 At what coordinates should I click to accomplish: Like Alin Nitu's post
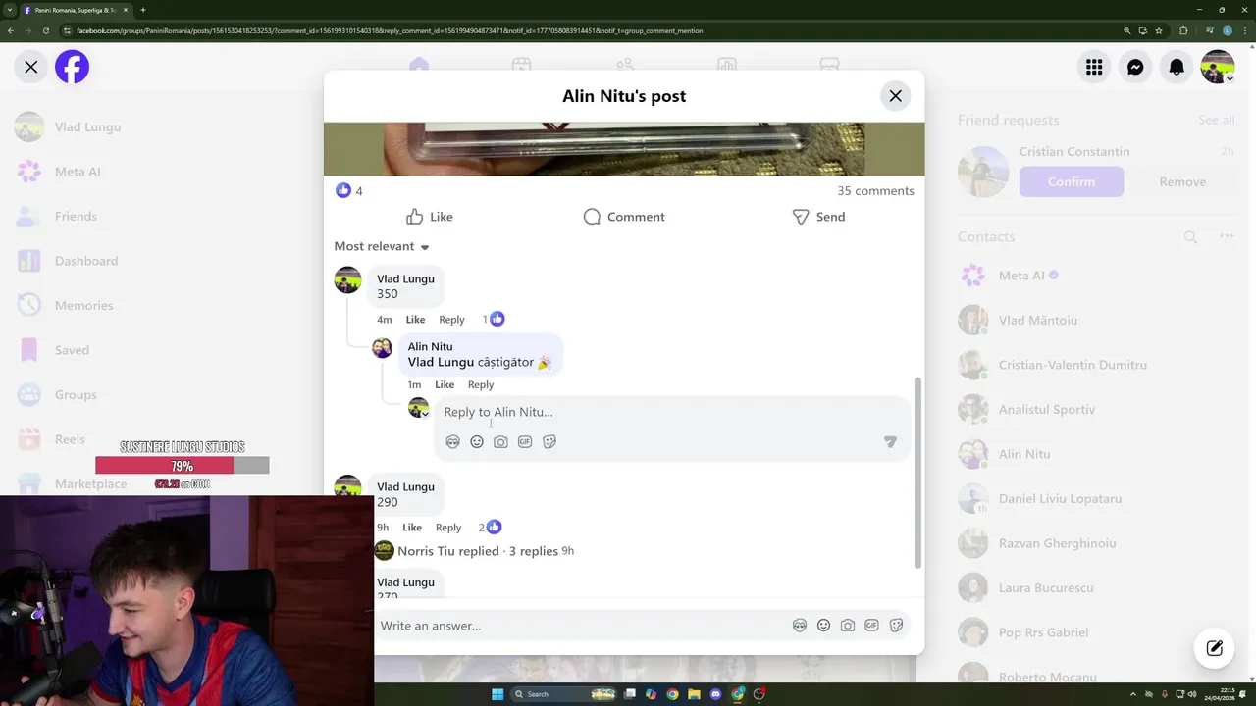(x=430, y=217)
